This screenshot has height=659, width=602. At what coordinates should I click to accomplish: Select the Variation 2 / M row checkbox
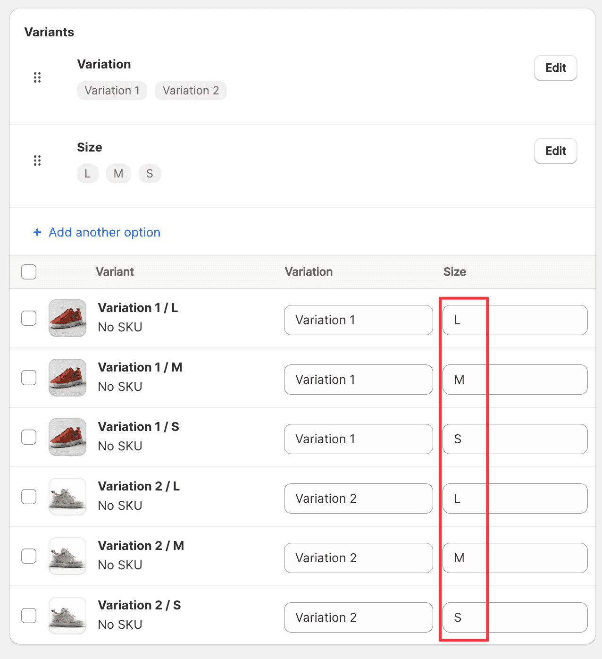click(29, 556)
